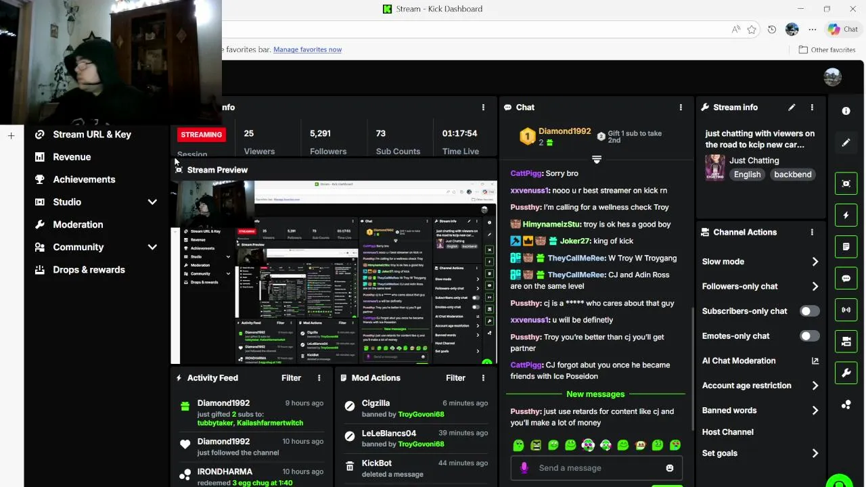
Task: Open the Revenue sidebar page
Action: click(x=72, y=157)
